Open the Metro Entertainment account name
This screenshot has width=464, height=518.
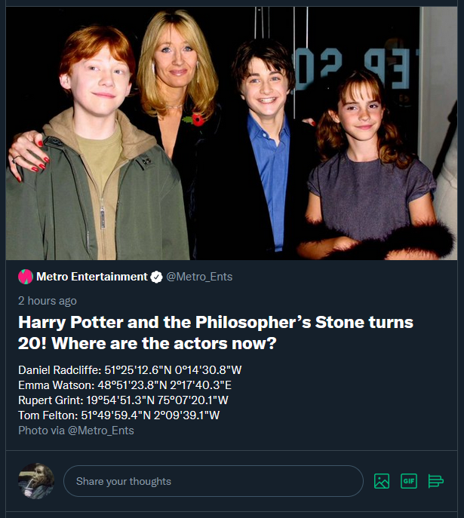coord(92,277)
